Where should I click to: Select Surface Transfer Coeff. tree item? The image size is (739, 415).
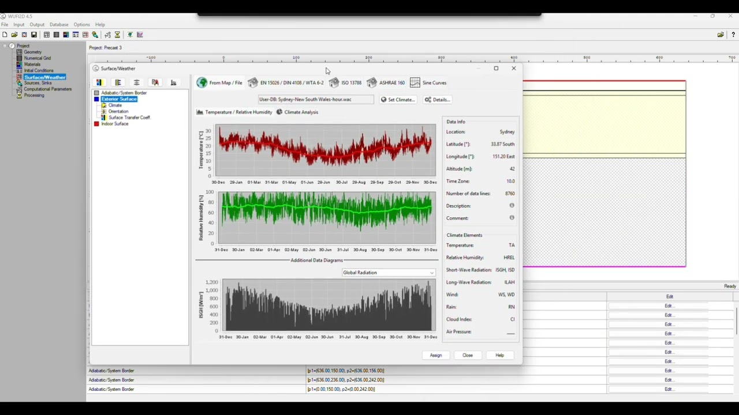point(129,118)
